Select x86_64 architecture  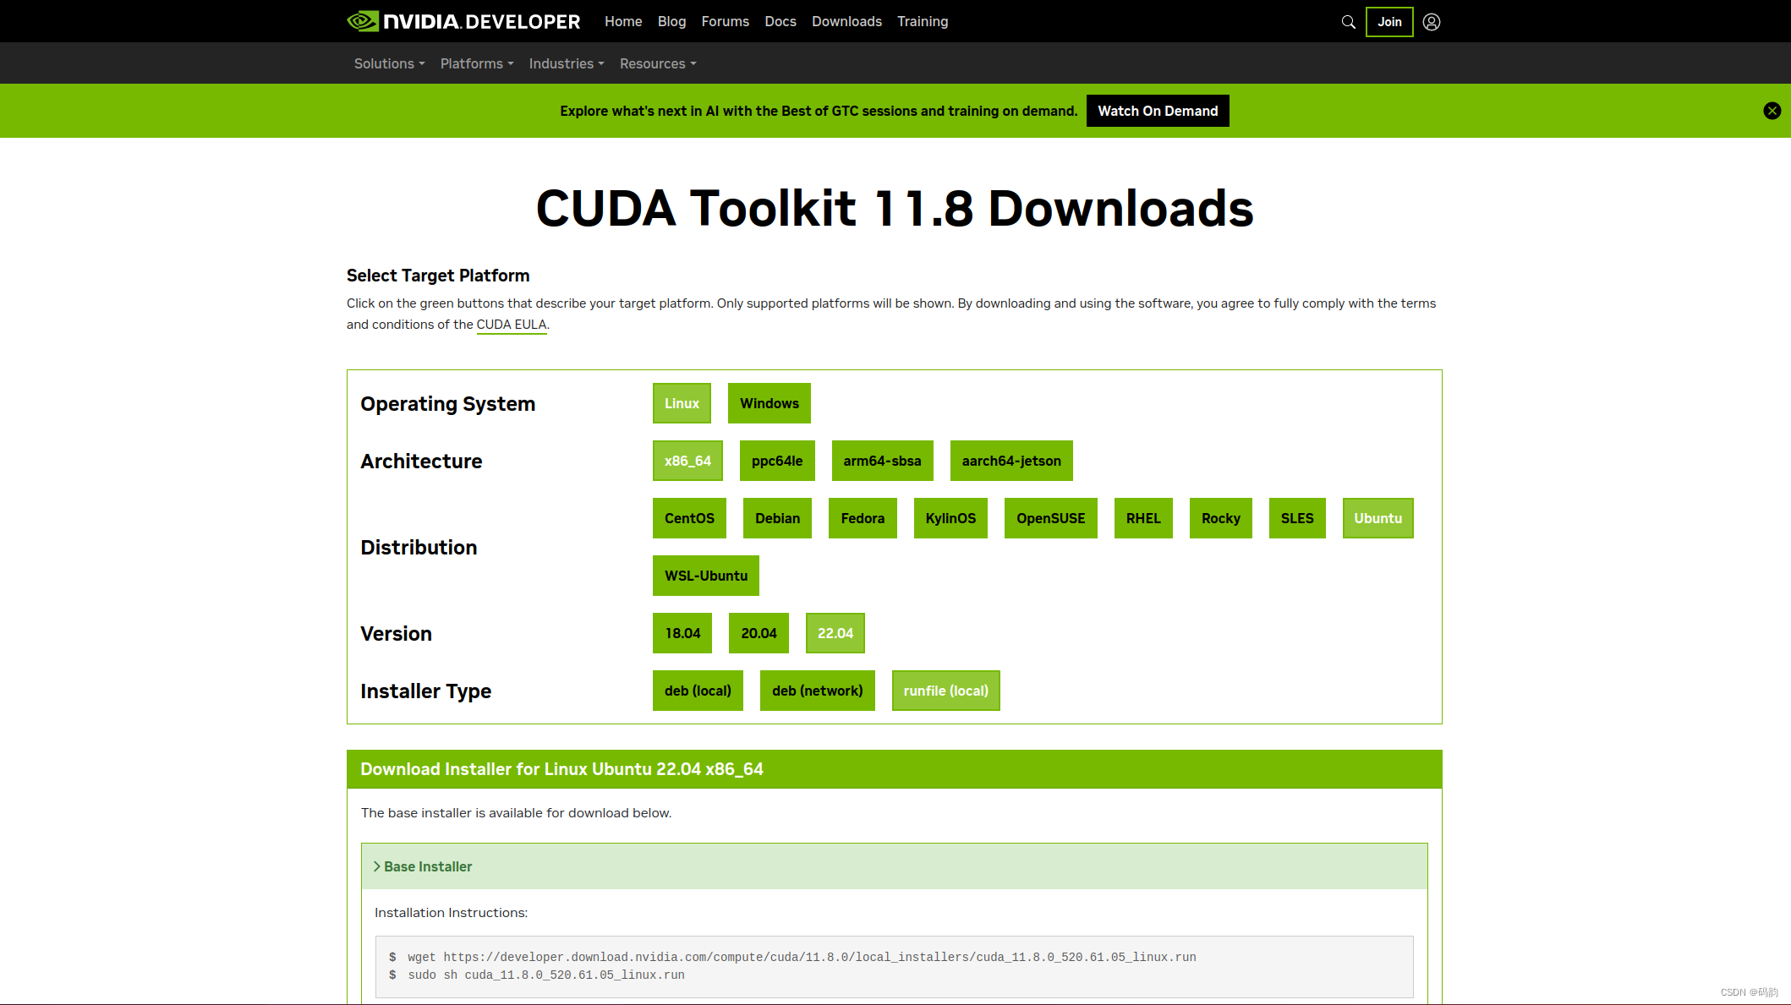(x=687, y=461)
